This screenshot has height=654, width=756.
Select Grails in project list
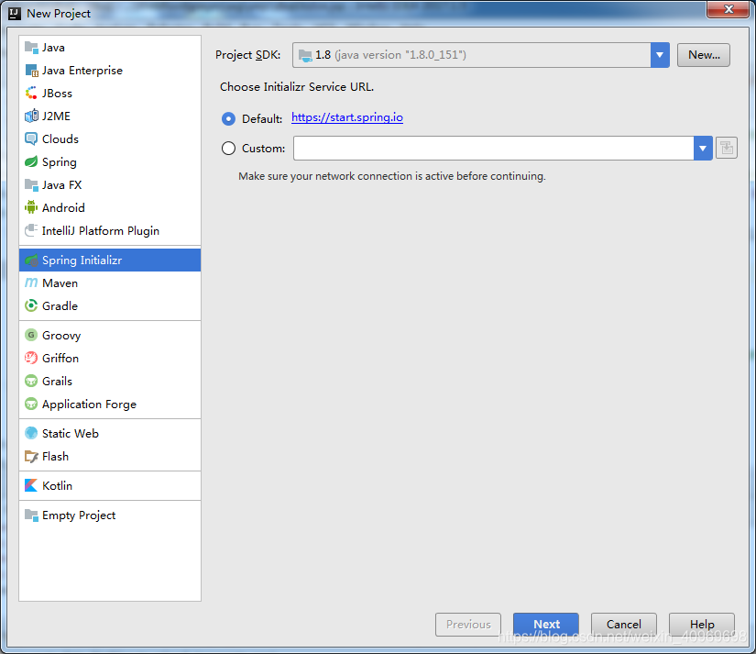110,381
